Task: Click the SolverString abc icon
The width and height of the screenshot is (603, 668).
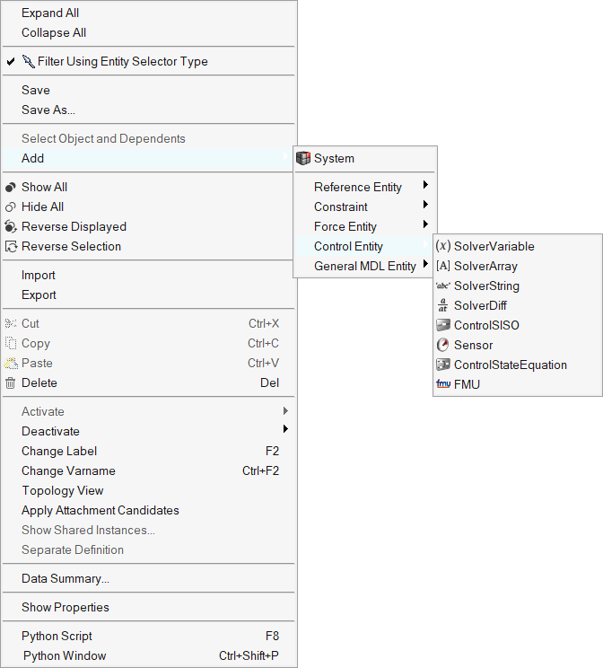Action: pos(442,286)
